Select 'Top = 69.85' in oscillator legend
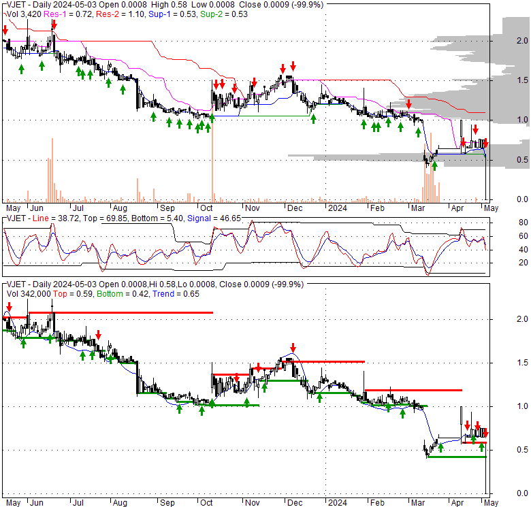The width and height of the screenshot is (531, 507). point(106,218)
